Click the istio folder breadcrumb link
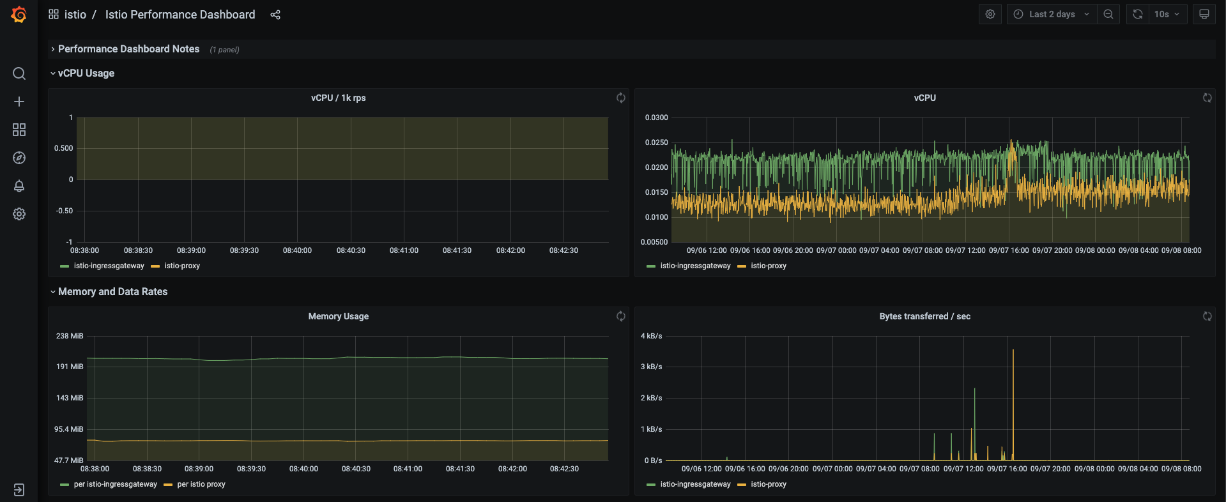The image size is (1226, 502). click(x=75, y=15)
